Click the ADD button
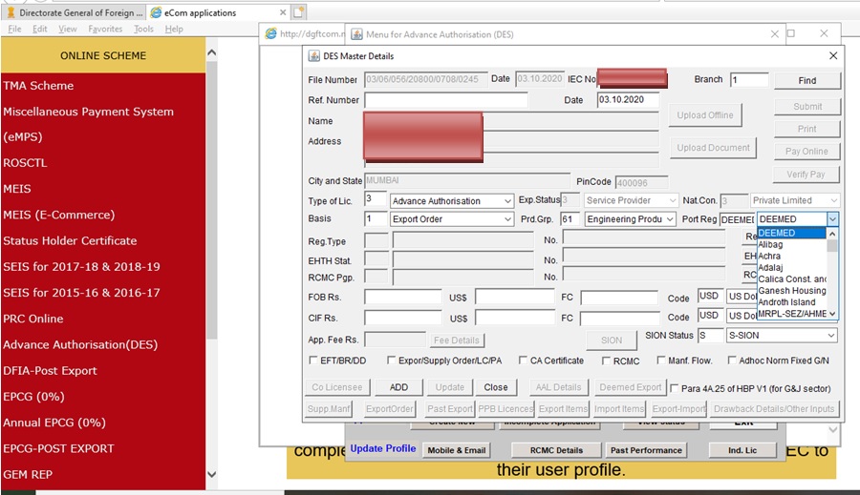Viewport: 860px width, 495px height. coord(398,387)
